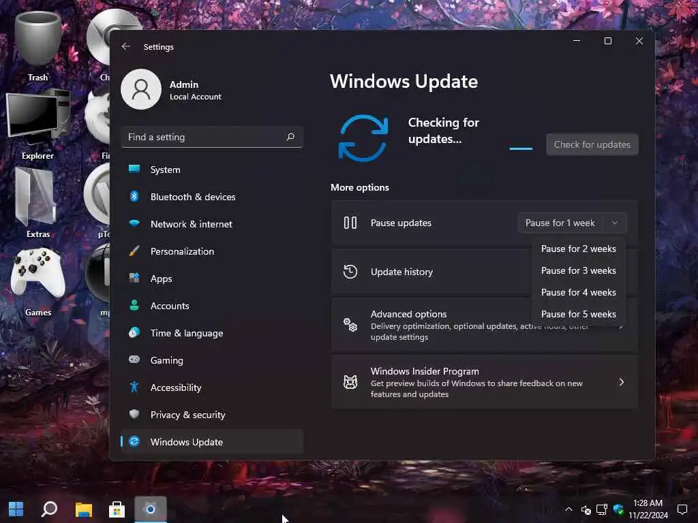Viewport: 698px width, 523px height.
Task: Click the Advanced options gears icon
Action: pyautogui.click(x=350, y=325)
